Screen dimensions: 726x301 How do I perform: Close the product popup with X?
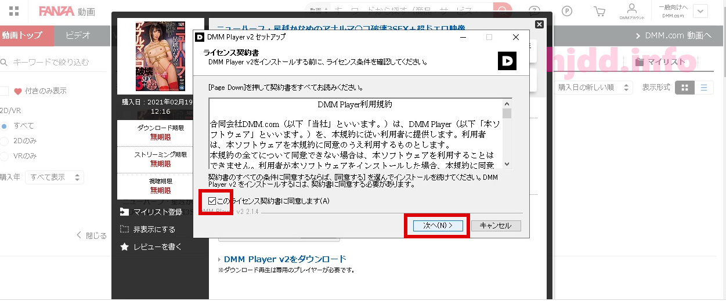[x=539, y=24]
